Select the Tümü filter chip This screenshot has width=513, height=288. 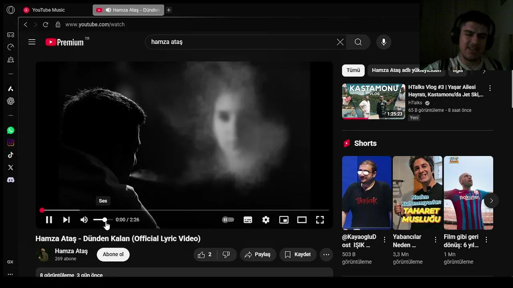click(353, 70)
